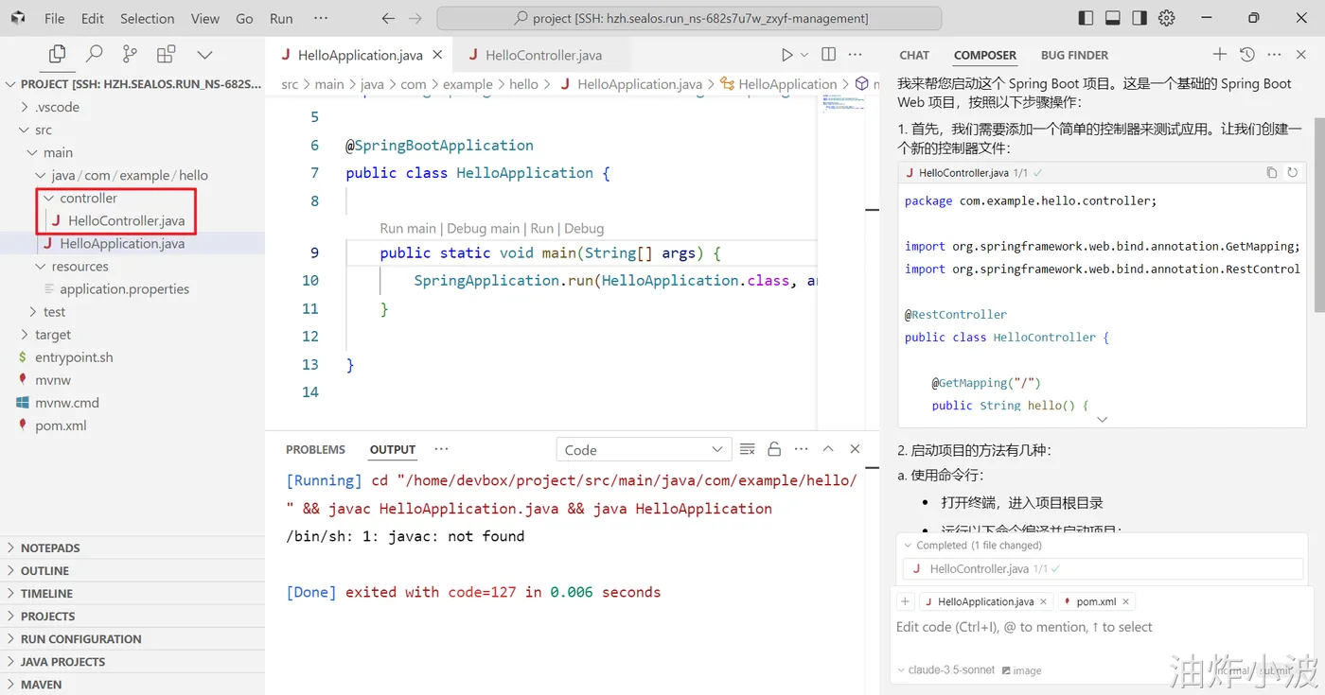Show composer history clock icon

pos(1246,55)
